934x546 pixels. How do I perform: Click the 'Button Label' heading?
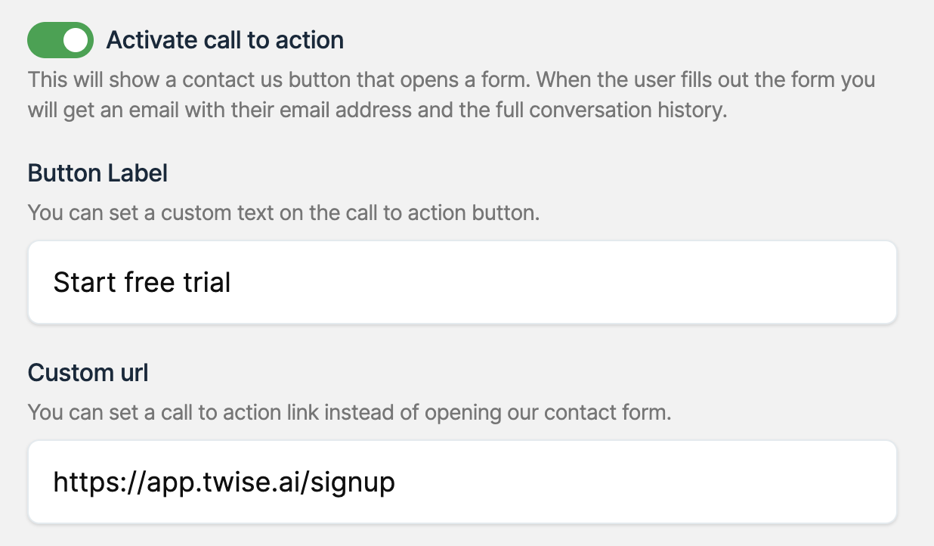(97, 173)
